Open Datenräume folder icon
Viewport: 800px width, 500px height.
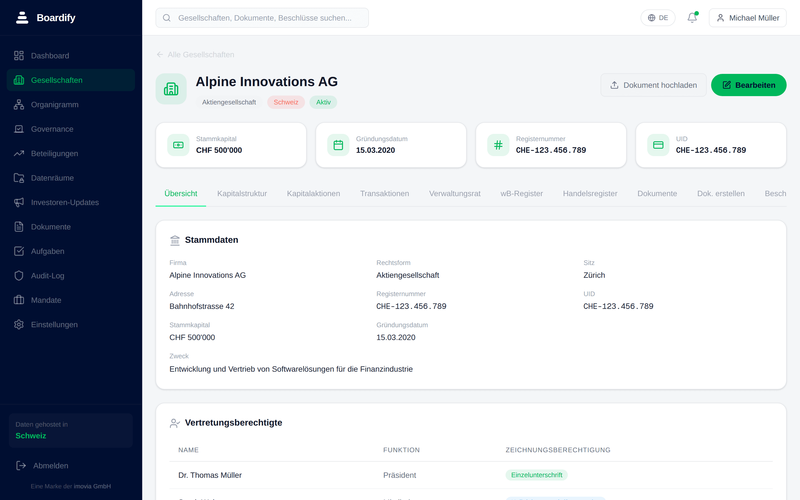tap(19, 178)
